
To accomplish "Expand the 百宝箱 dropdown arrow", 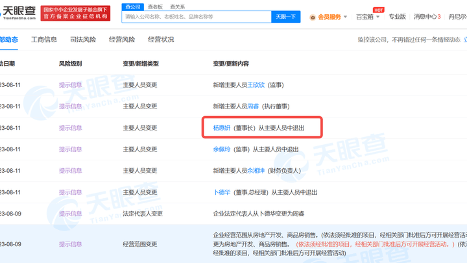I will [378, 17].
